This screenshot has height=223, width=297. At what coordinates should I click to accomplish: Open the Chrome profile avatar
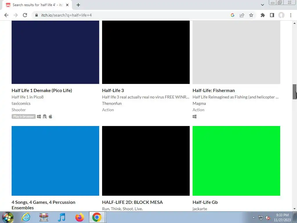tap(281, 15)
